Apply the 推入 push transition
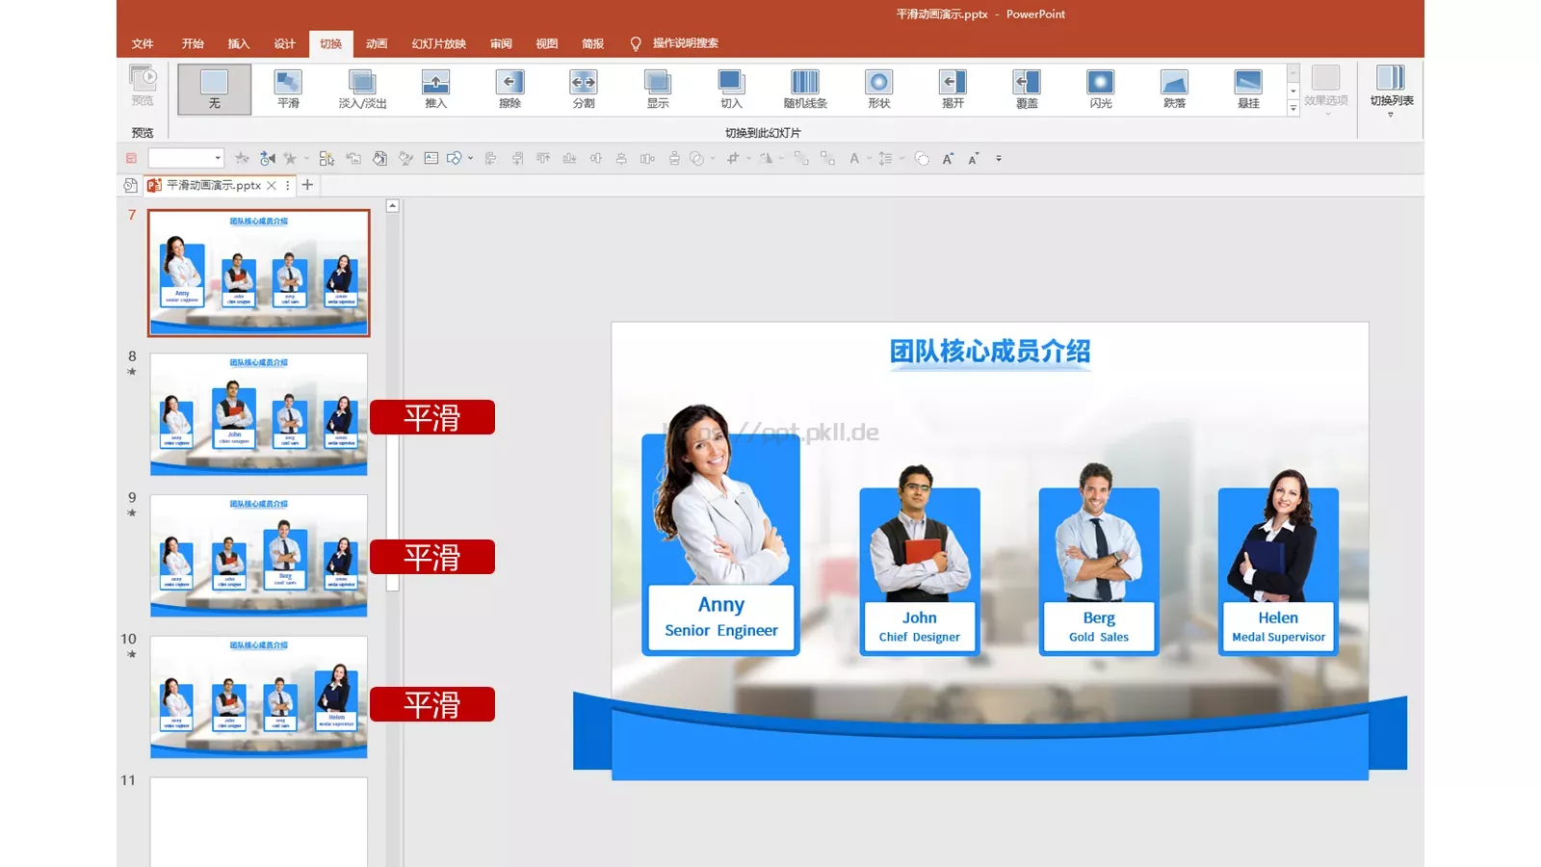 pos(436,90)
